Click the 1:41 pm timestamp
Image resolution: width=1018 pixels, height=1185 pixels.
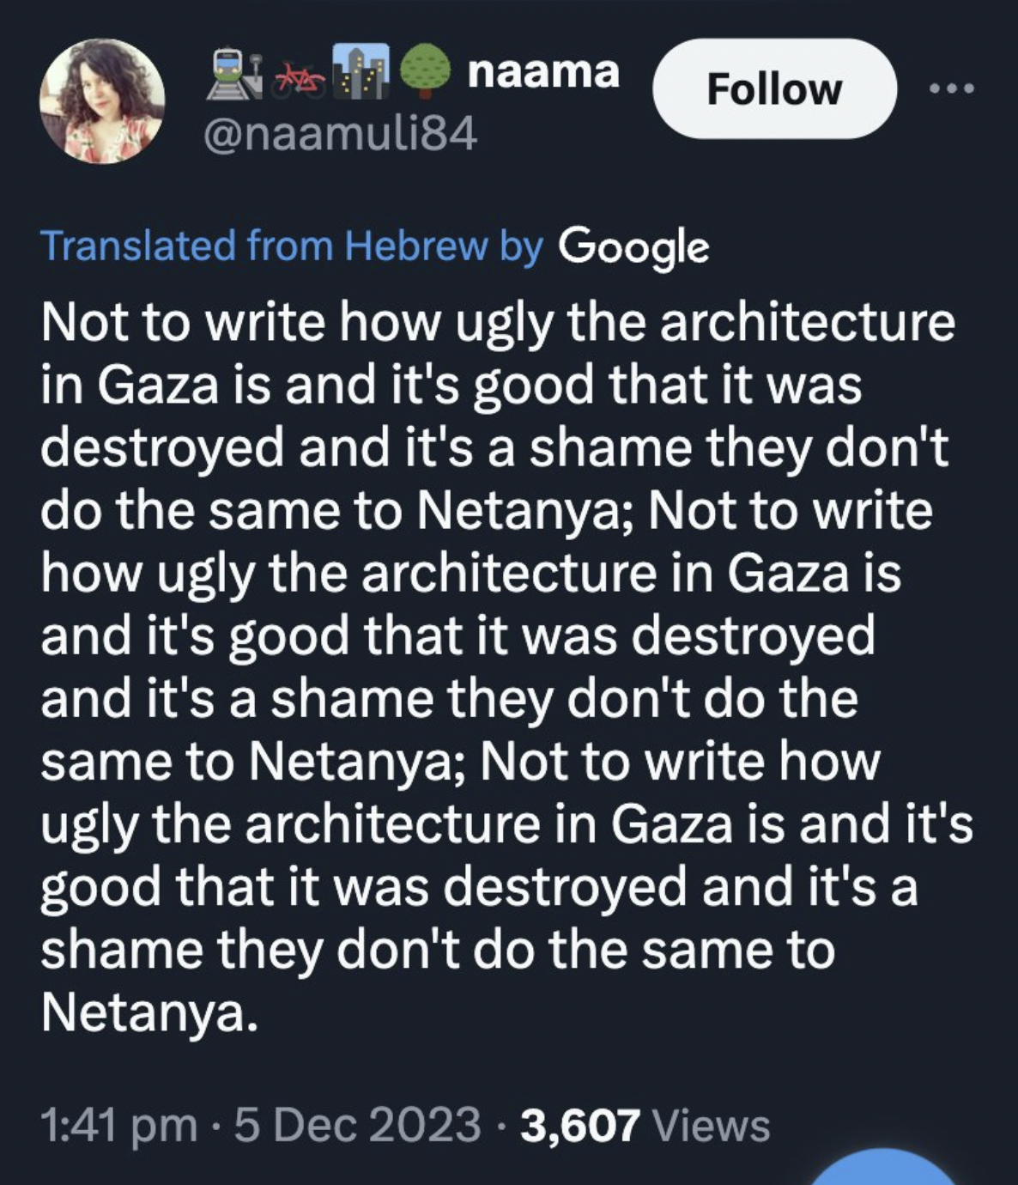(118, 1125)
